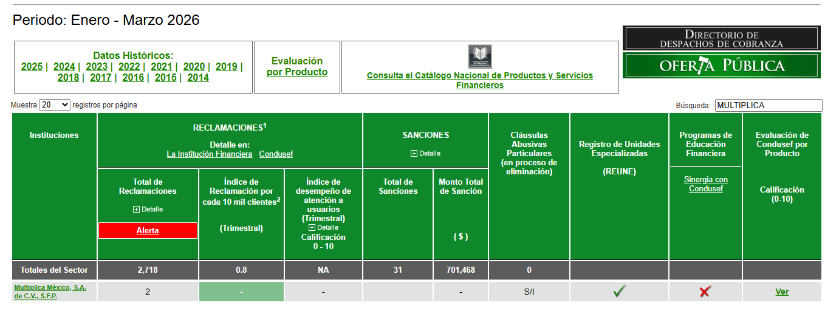This screenshot has height=325, width=839.
Task: Expand Detalle under Índice de desempeño
Action: tap(323, 227)
